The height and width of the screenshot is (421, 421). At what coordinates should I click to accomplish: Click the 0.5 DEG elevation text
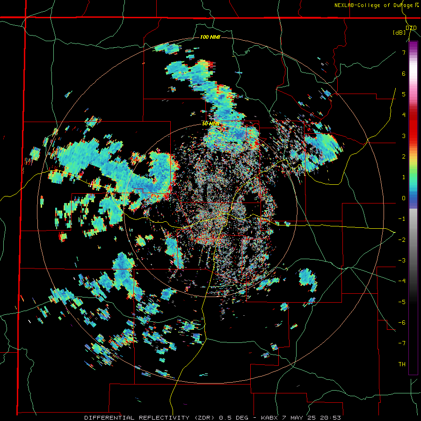(x=235, y=418)
